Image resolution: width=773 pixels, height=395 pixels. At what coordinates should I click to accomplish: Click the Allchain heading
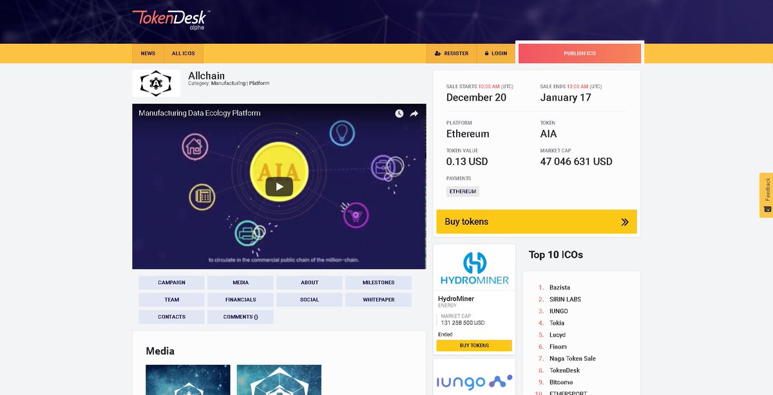[x=206, y=75]
